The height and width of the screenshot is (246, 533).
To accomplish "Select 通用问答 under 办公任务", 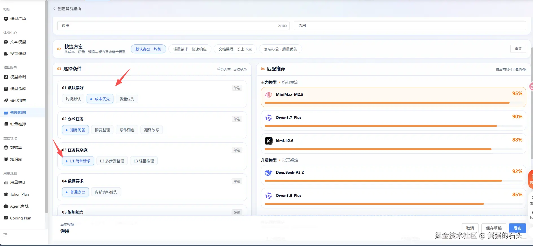I will (x=75, y=130).
